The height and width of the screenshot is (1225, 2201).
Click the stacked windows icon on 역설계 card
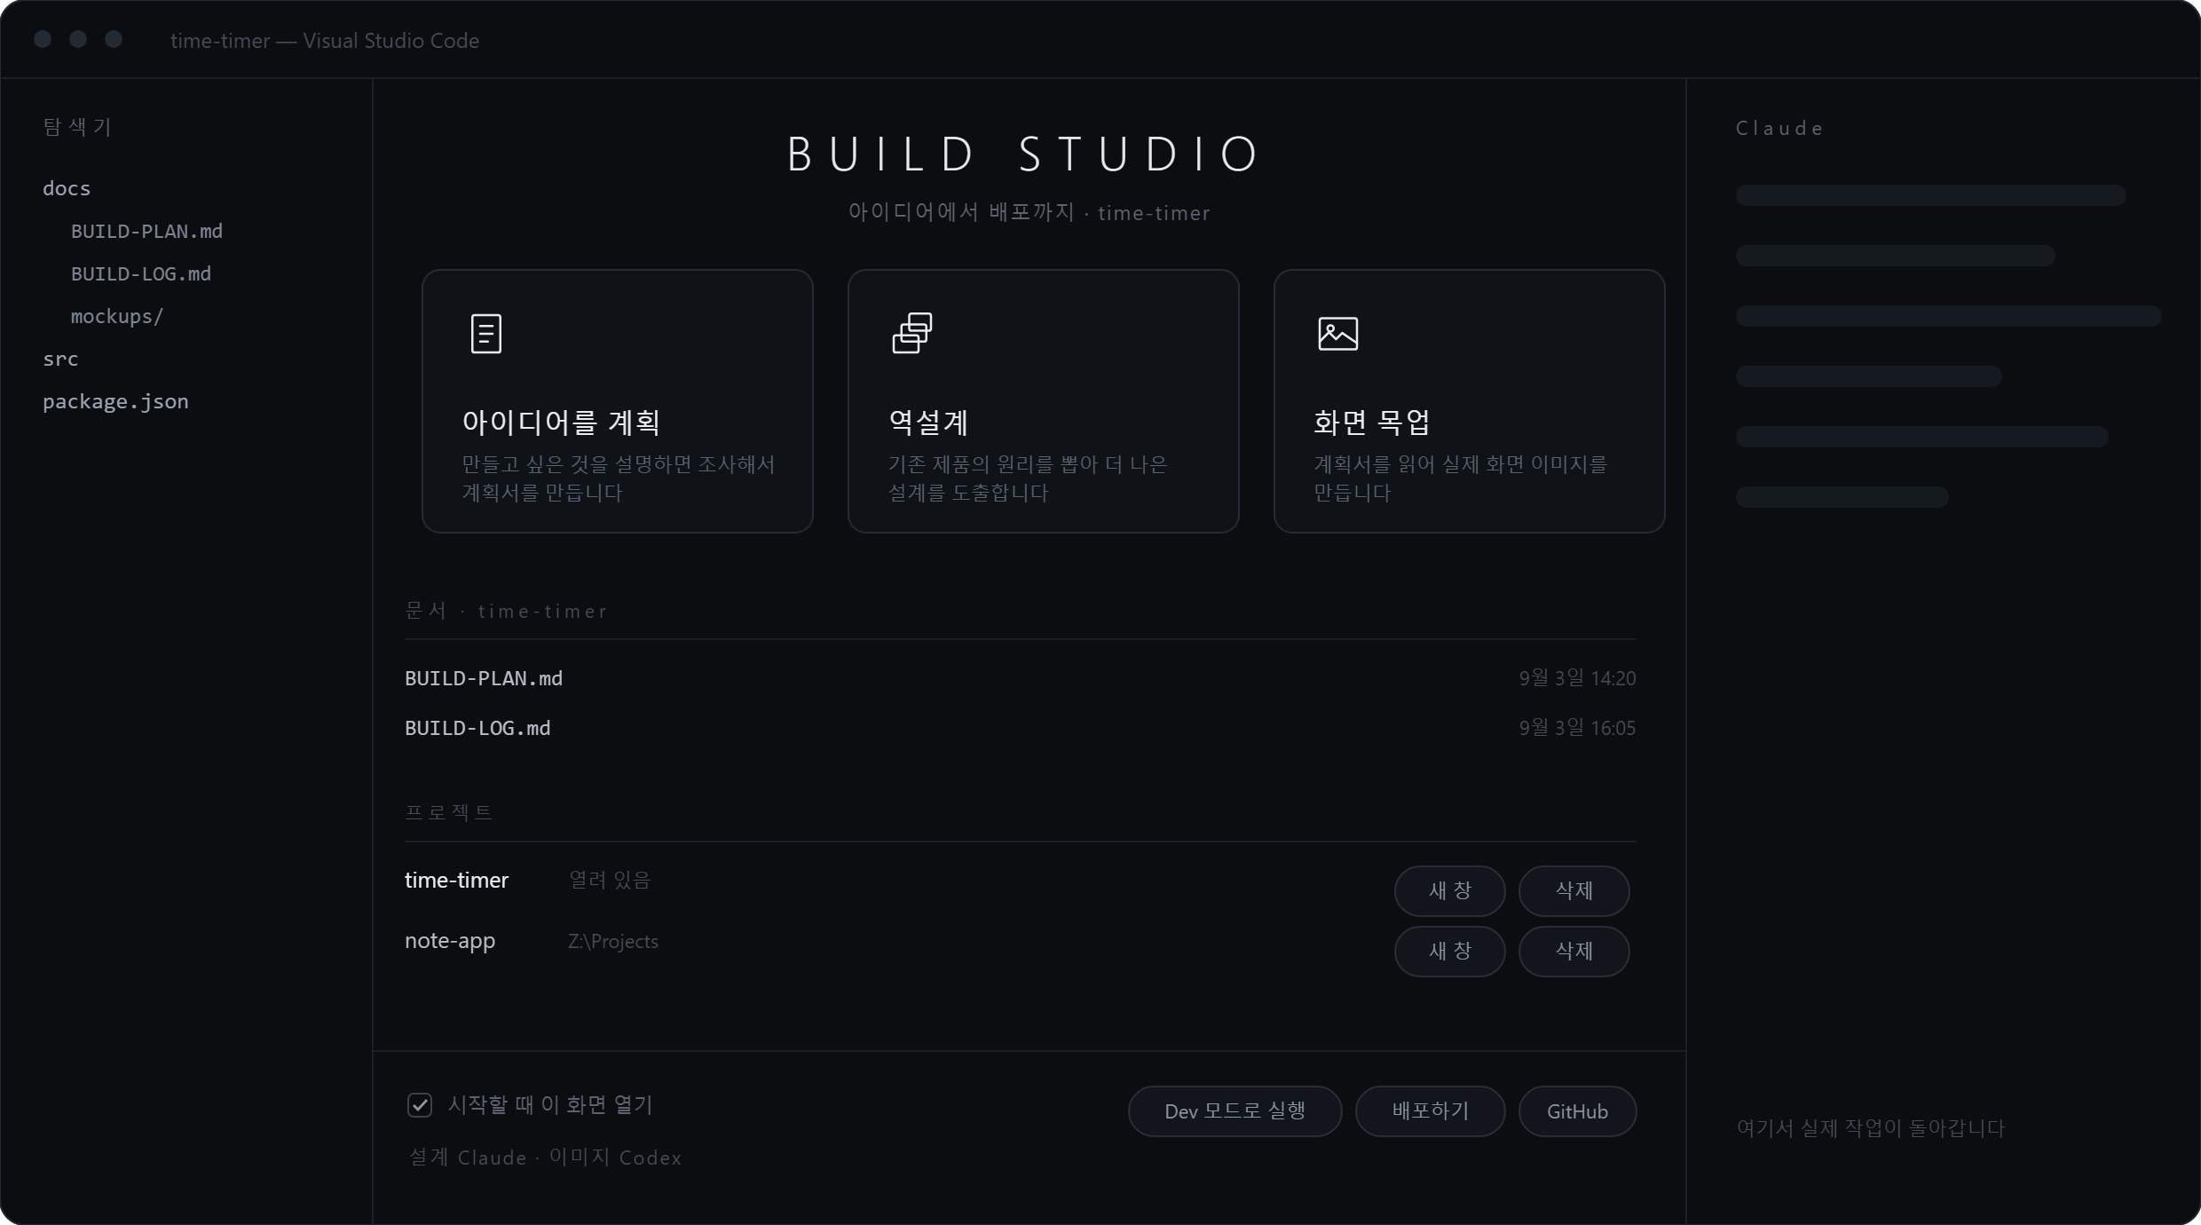(912, 334)
